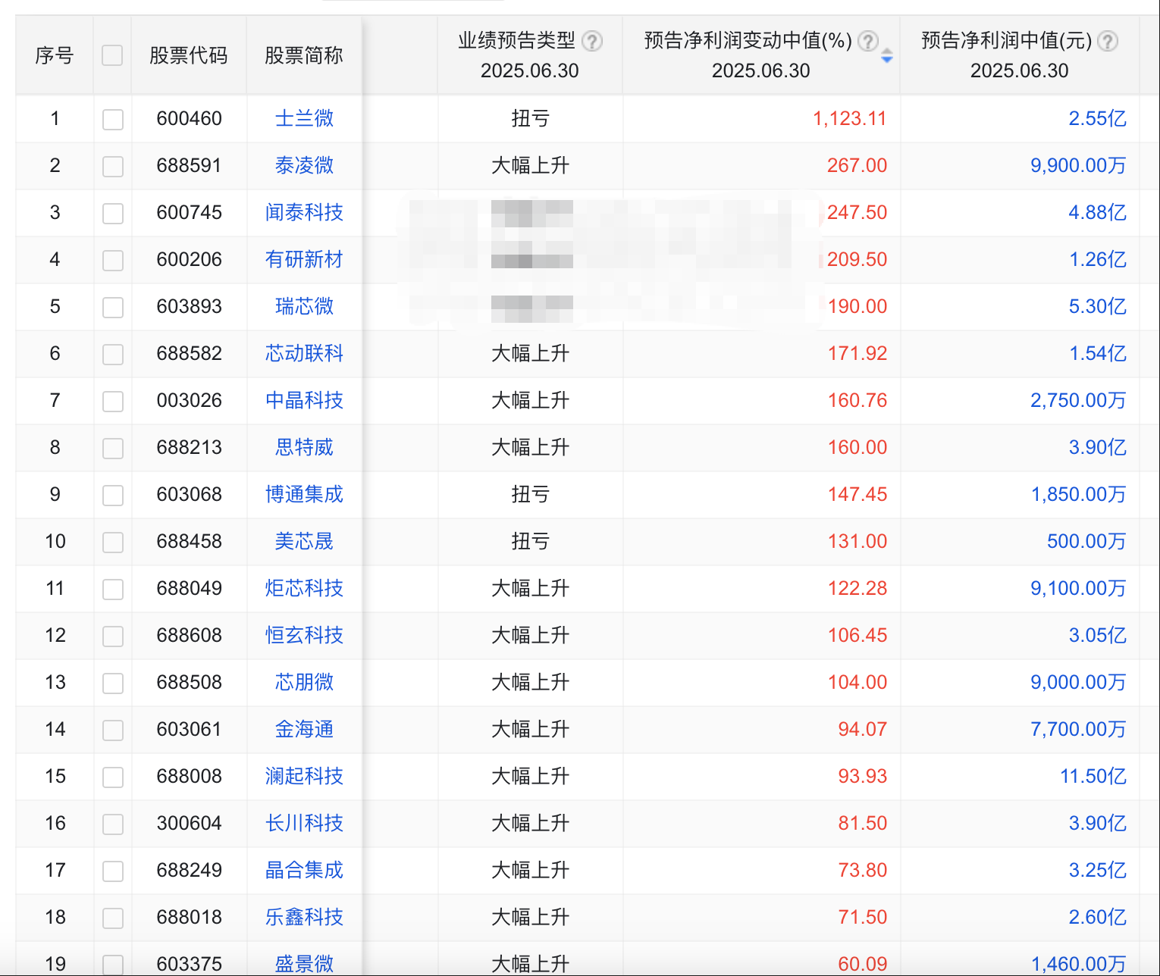Image resolution: width=1160 pixels, height=976 pixels.
Task: Click 大幅上升 type in 金海通 row
Action: tap(530, 729)
